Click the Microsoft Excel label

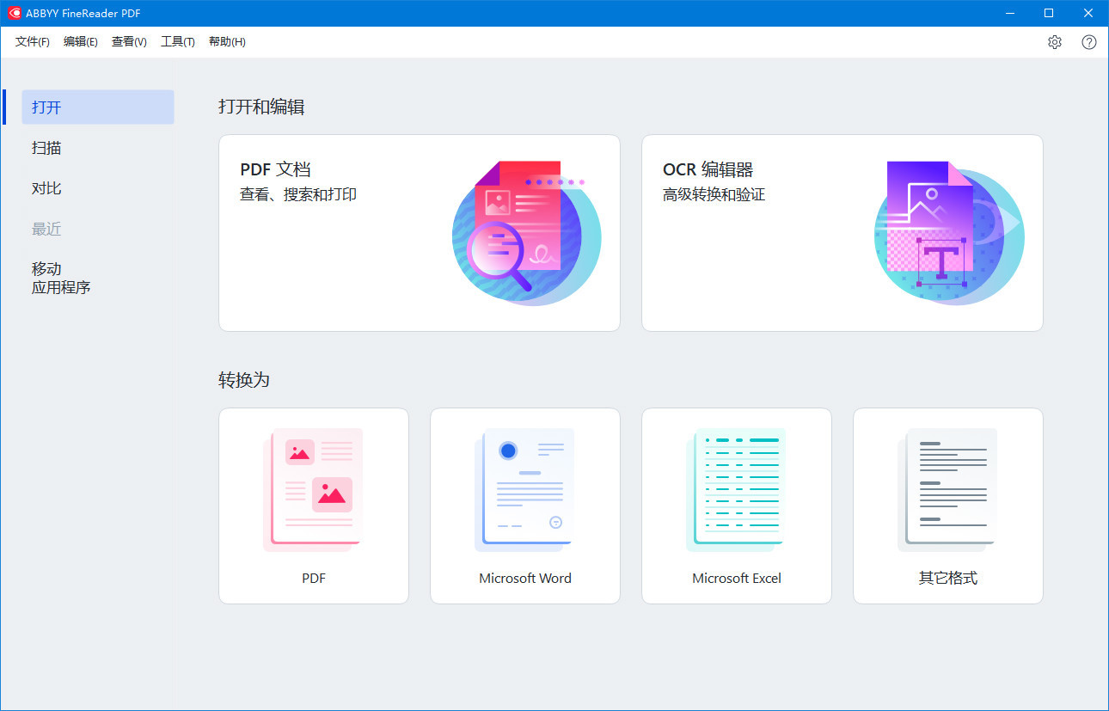coord(737,579)
